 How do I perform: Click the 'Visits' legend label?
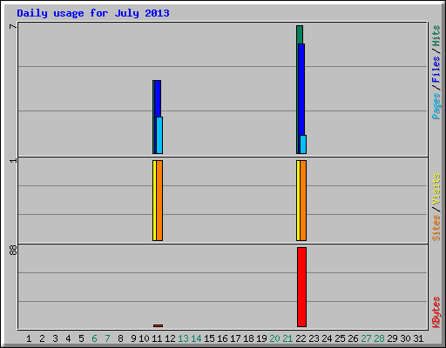(436, 189)
